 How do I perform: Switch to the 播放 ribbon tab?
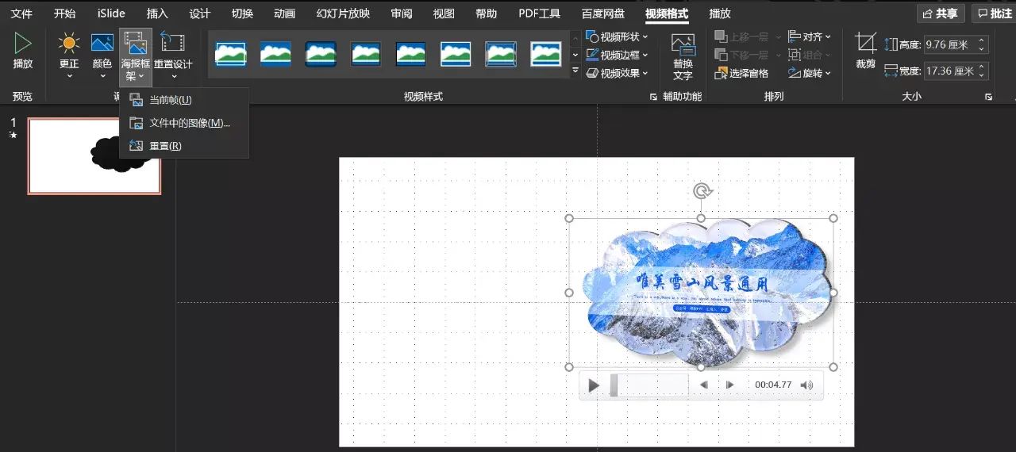(x=720, y=13)
